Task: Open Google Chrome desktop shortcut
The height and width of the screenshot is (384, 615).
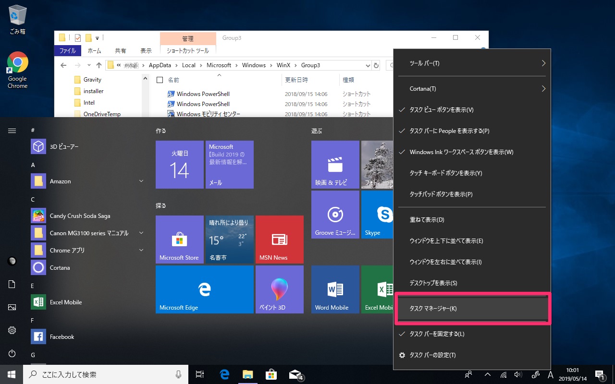Action: coord(17,70)
